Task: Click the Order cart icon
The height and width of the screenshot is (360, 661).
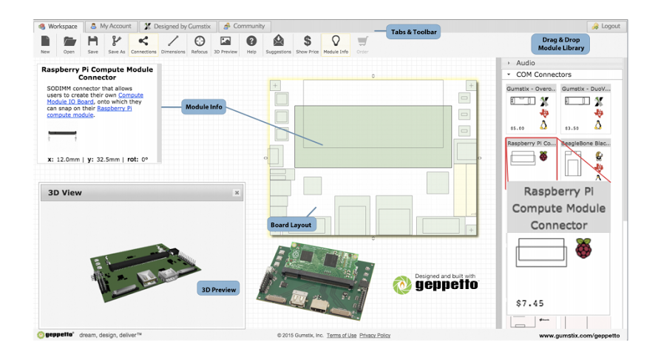Action: 362,44
